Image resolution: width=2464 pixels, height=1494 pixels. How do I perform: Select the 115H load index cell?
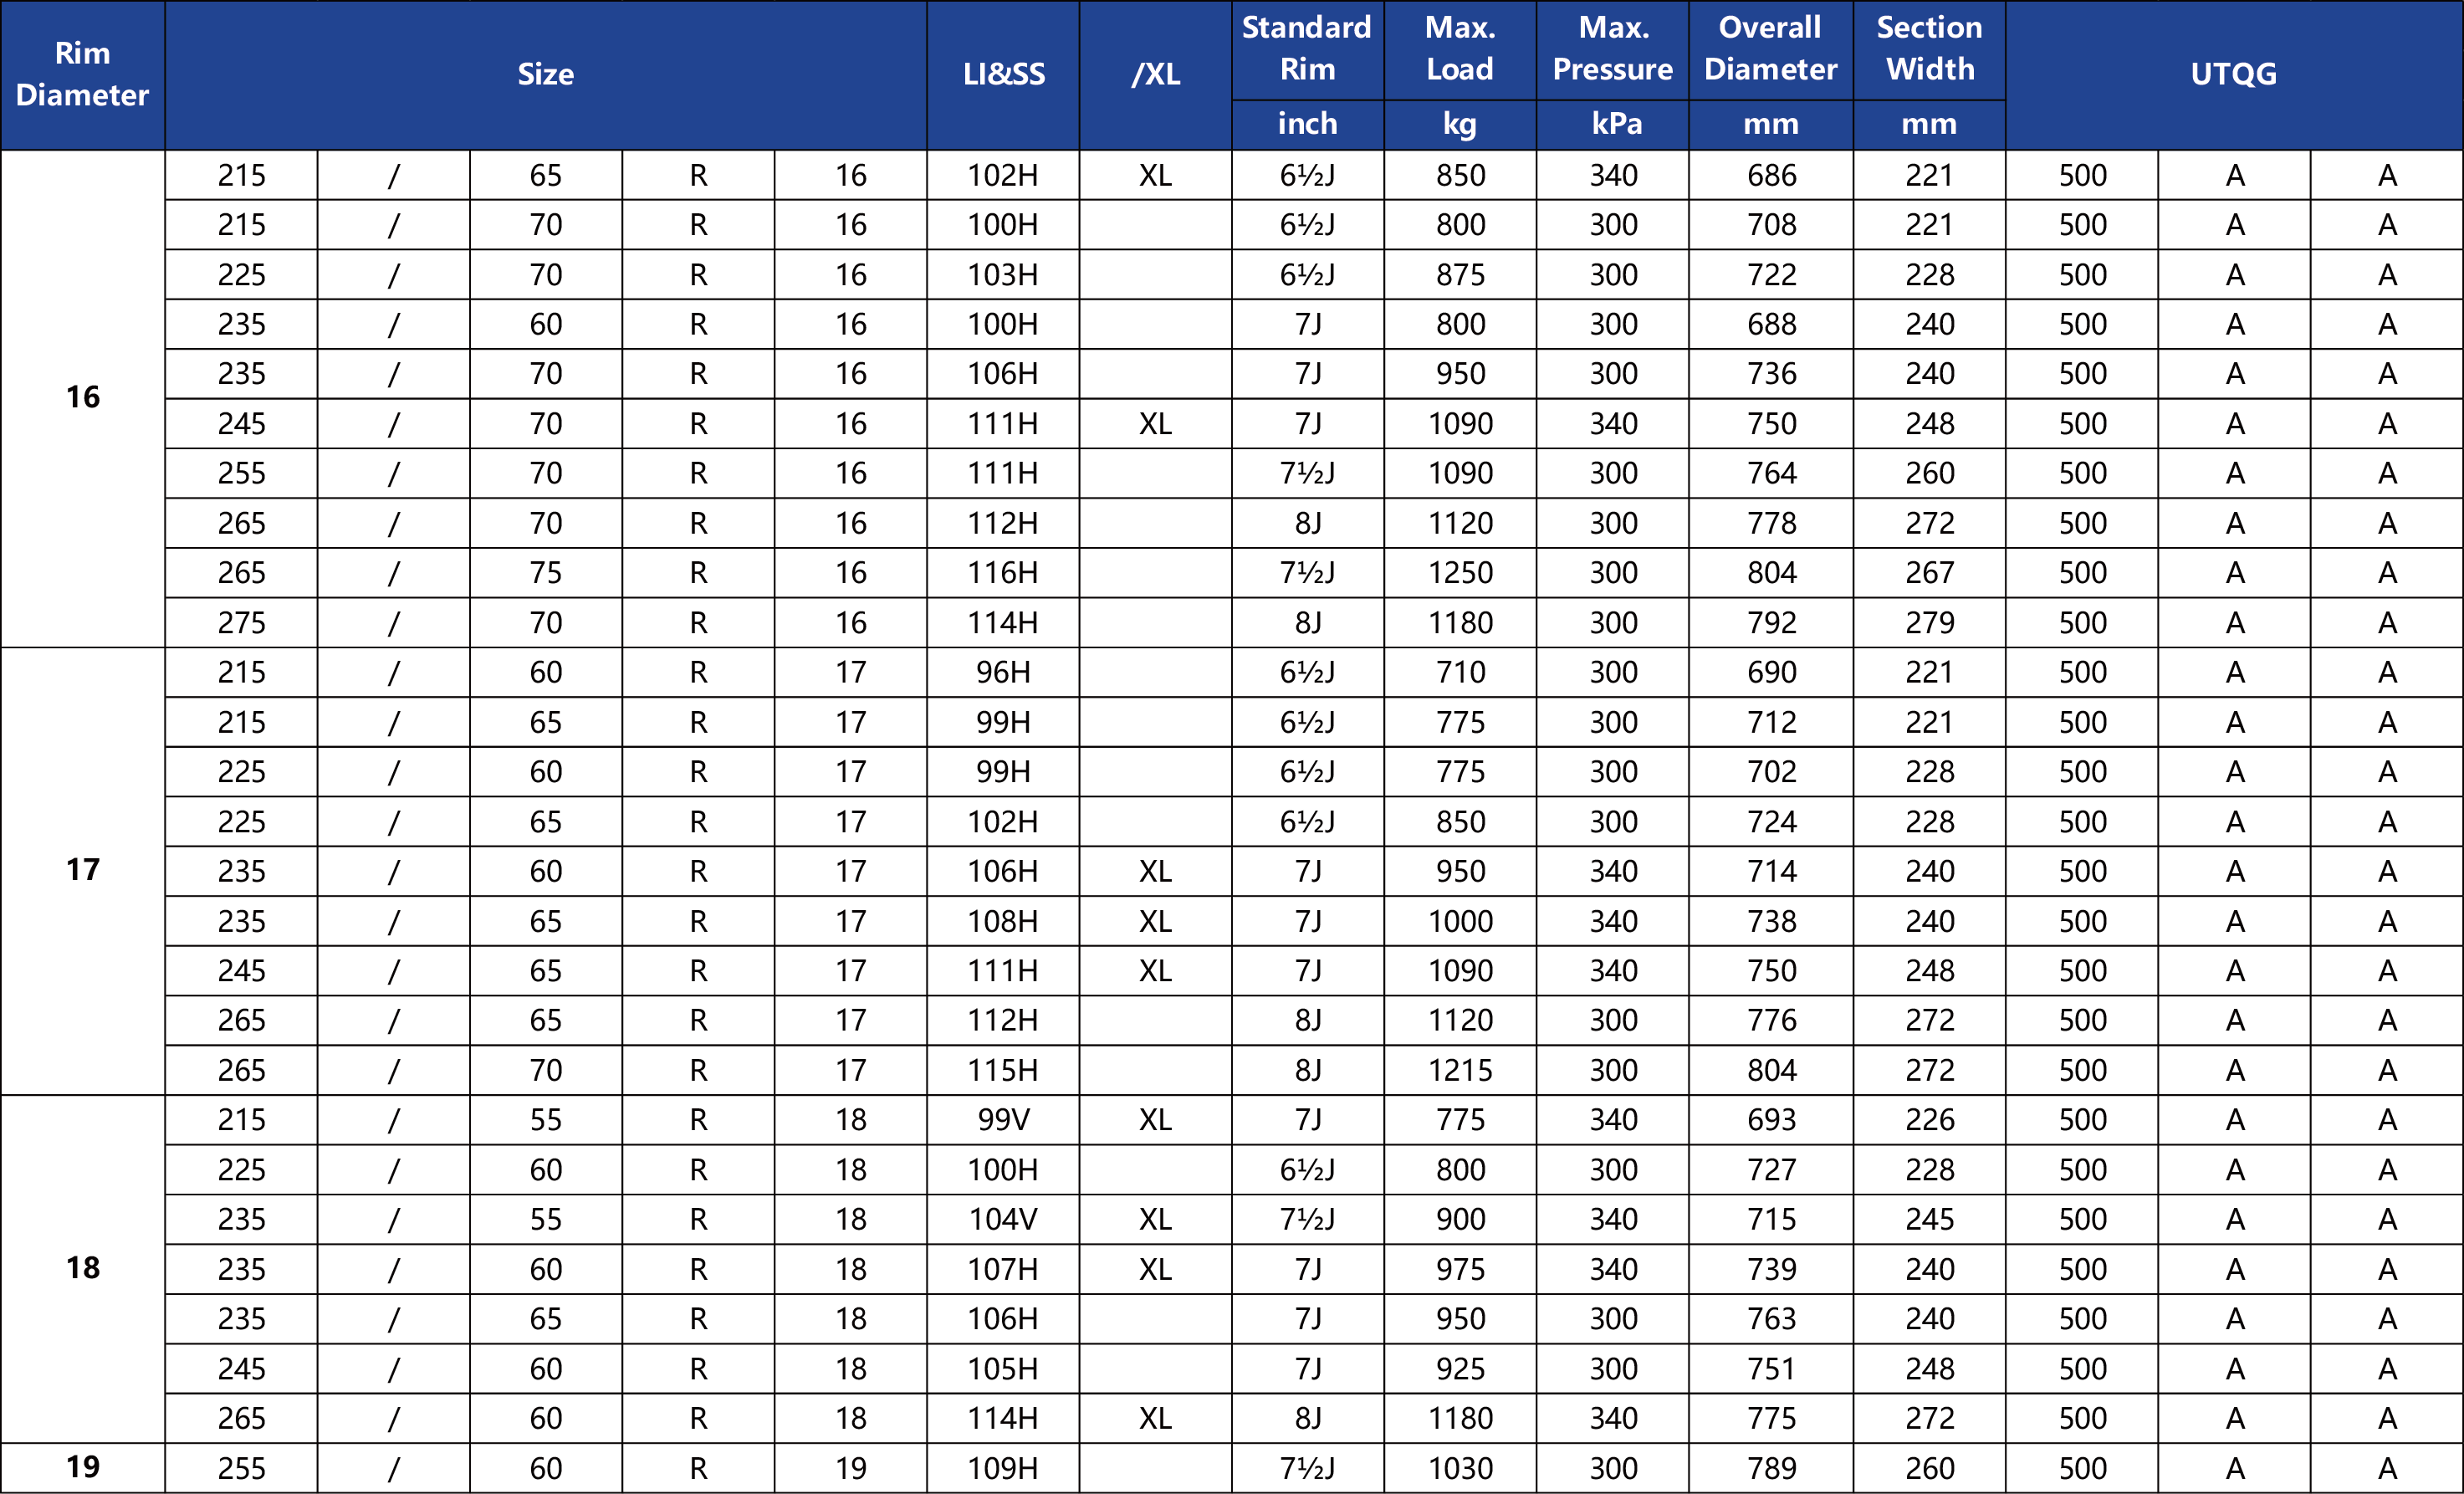[x=1003, y=1070]
